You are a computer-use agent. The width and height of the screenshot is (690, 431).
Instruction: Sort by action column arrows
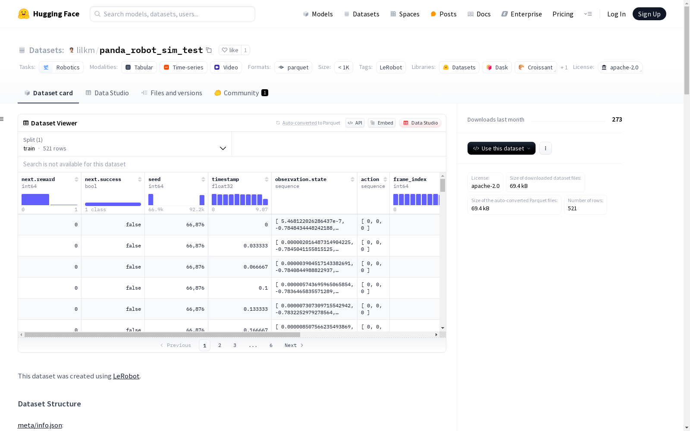[385, 179]
